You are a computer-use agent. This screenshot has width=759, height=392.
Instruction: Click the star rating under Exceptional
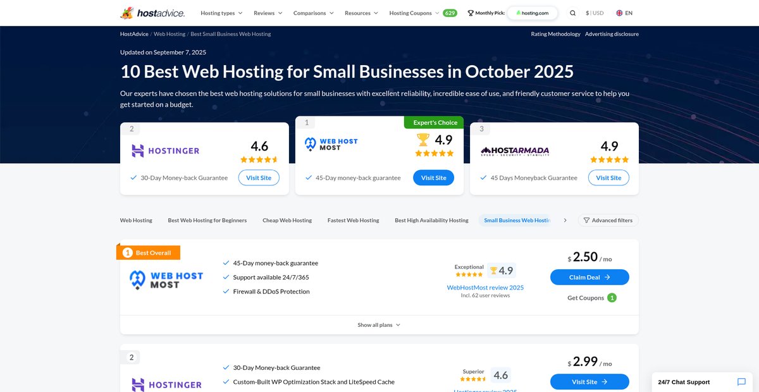(469, 274)
